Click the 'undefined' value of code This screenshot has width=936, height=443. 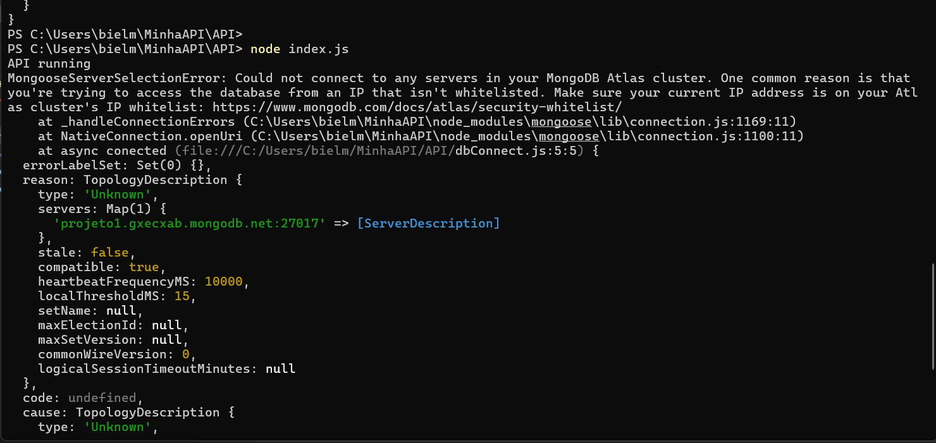tap(102, 398)
